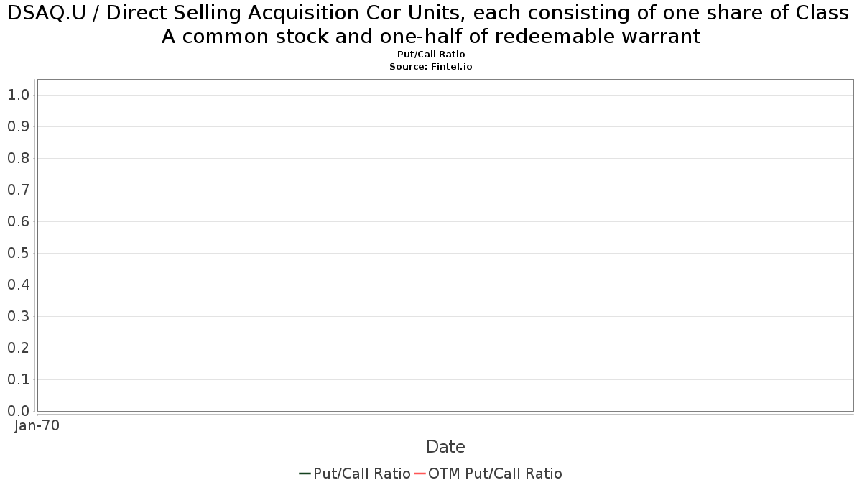
Task: Click the chart title starting with DSAQ.U
Action: click(431, 24)
